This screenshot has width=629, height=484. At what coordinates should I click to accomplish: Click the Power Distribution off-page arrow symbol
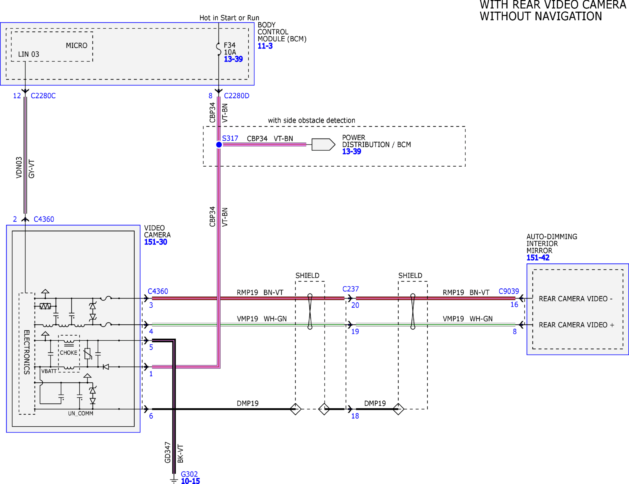click(x=323, y=144)
